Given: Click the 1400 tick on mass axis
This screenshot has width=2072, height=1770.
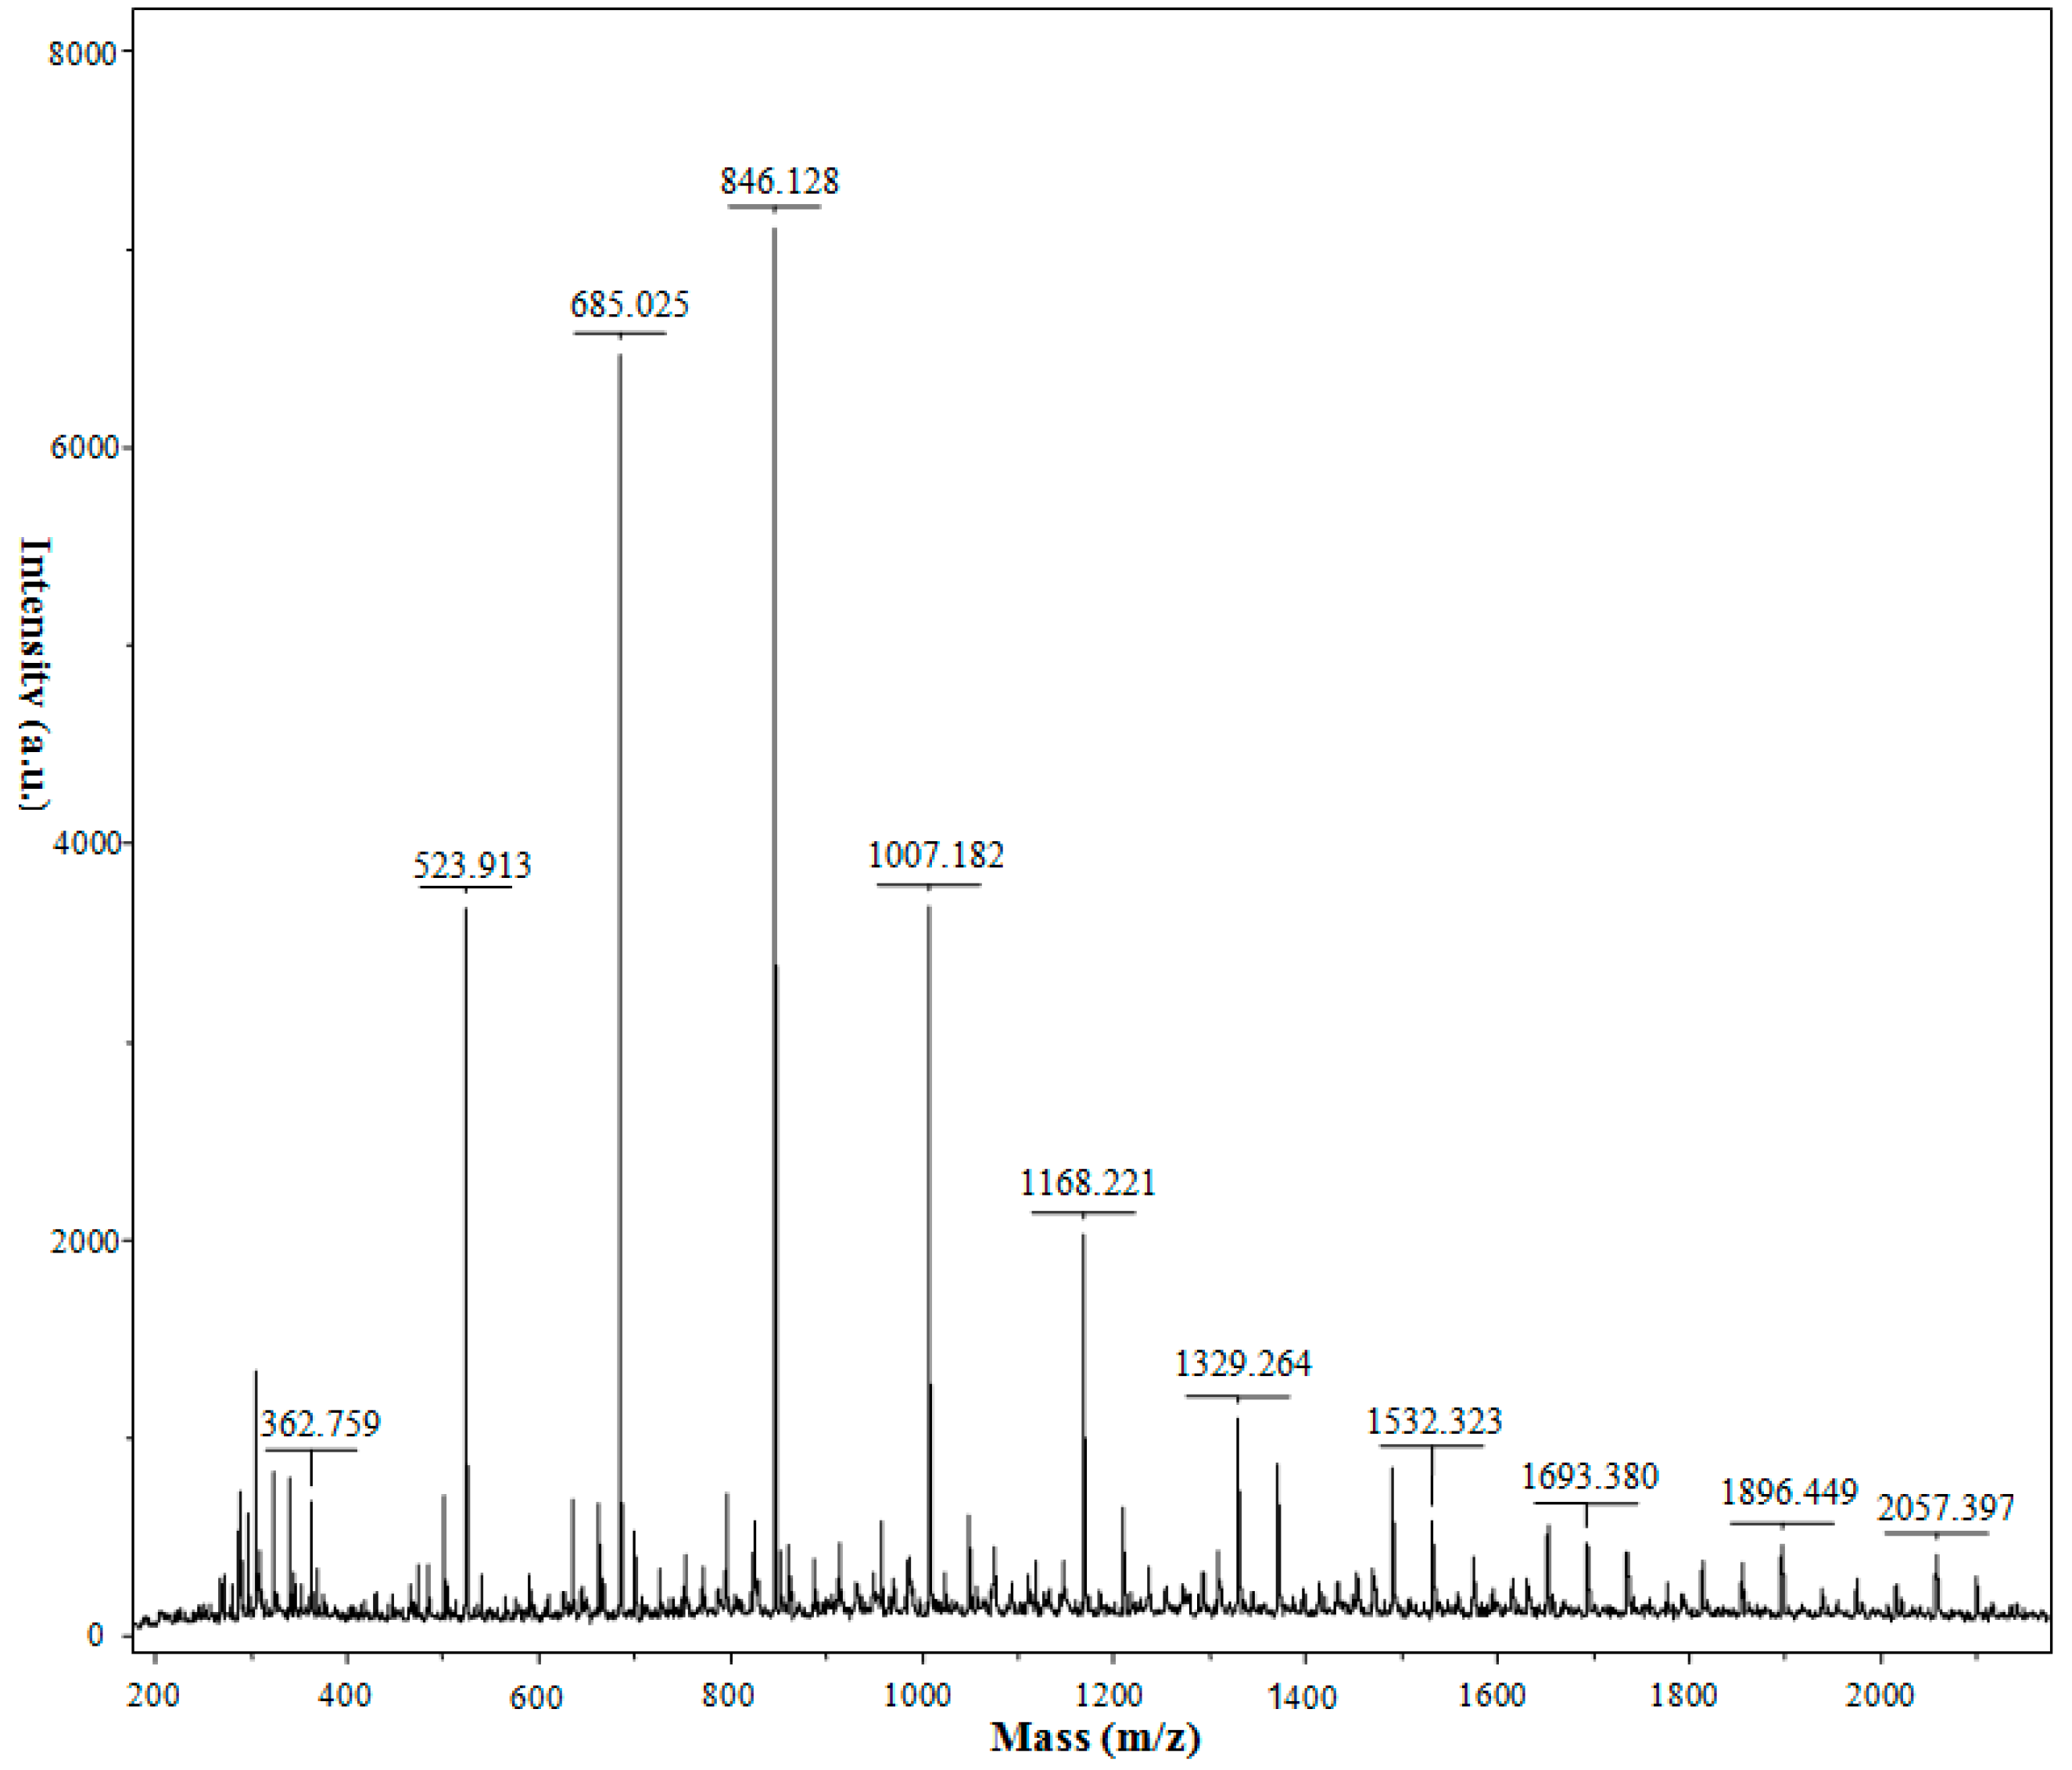Looking at the screenshot, I should point(1304,1697).
